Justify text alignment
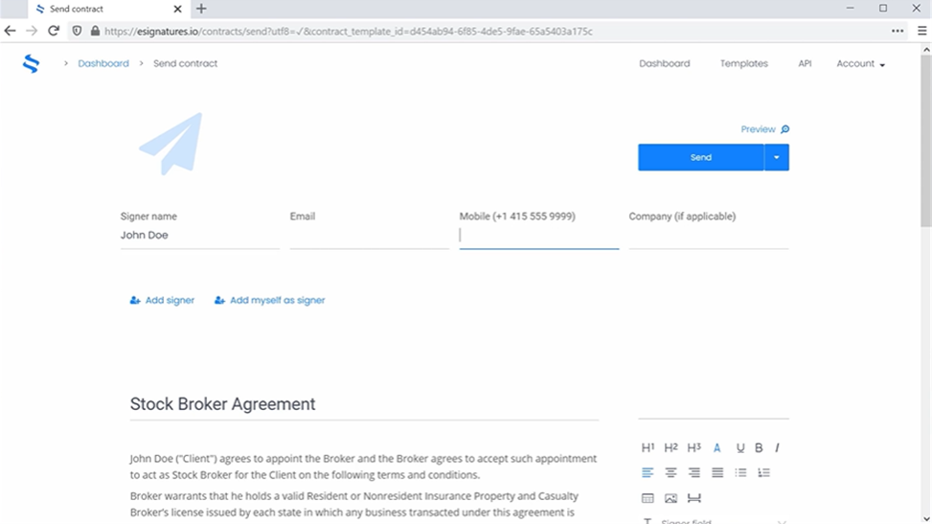The image size is (932, 524). [x=717, y=473]
